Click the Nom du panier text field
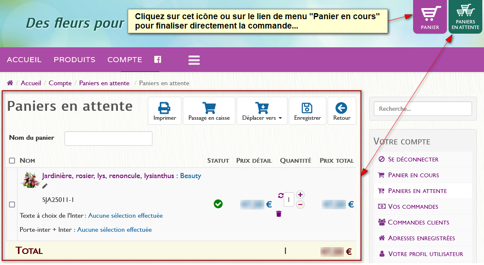Screen dimensions: 484x265 click(109, 138)
